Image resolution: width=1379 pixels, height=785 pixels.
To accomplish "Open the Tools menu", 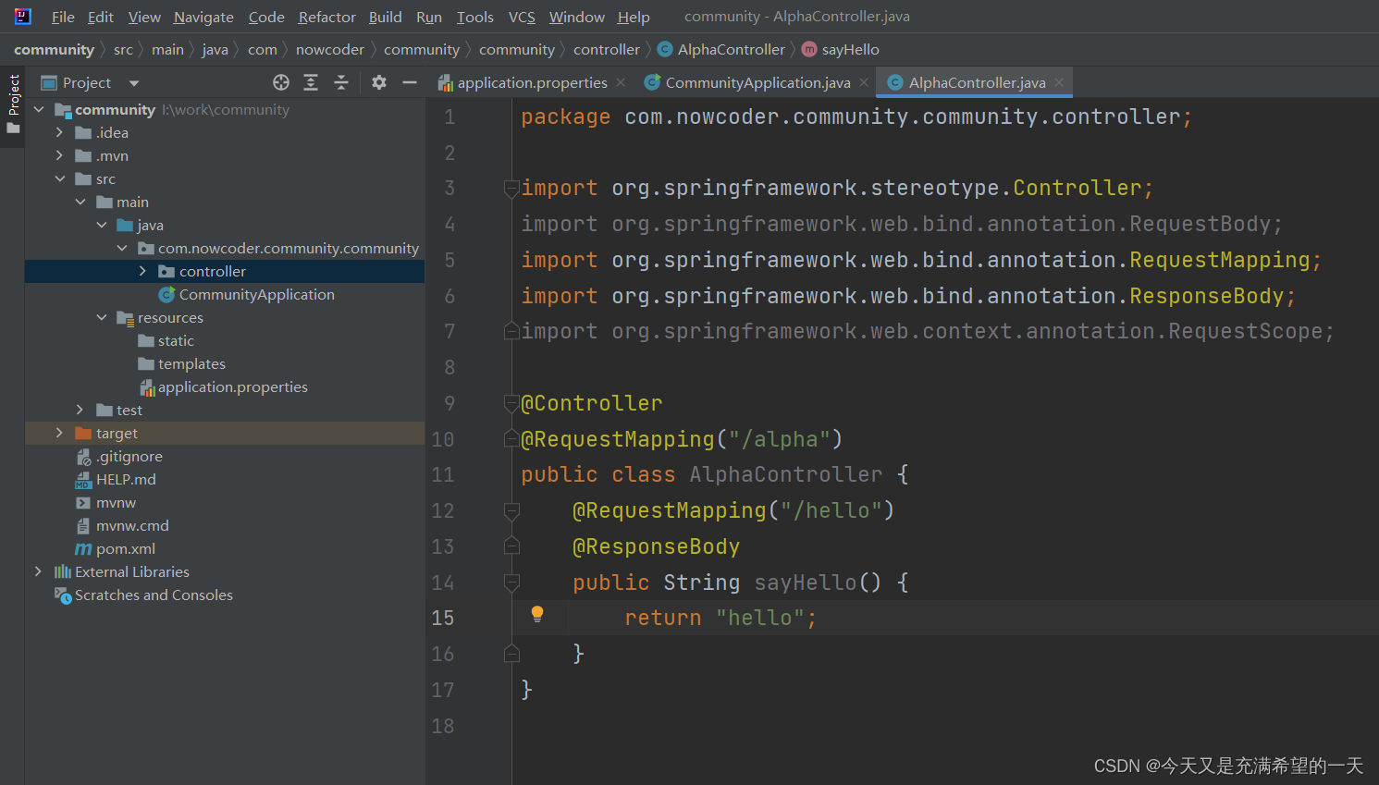I will (475, 17).
